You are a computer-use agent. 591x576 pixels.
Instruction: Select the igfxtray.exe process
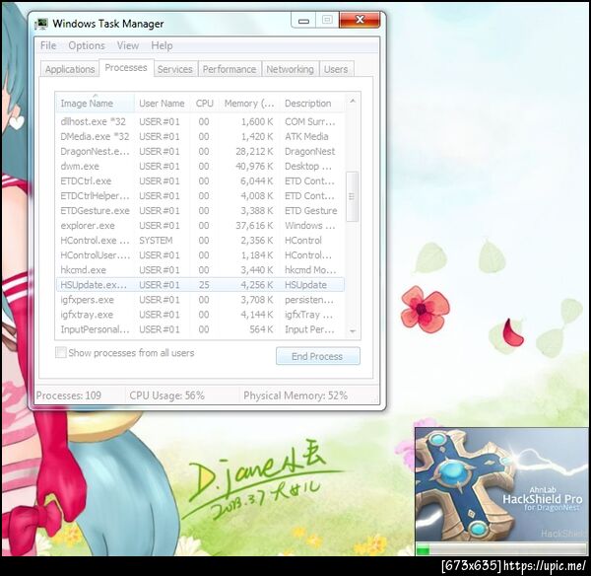(x=200, y=315)
